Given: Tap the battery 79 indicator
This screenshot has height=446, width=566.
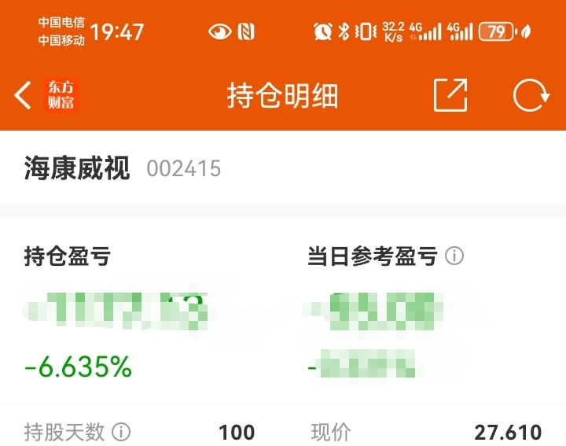Looking at the screenshot, I should [496, 31].
